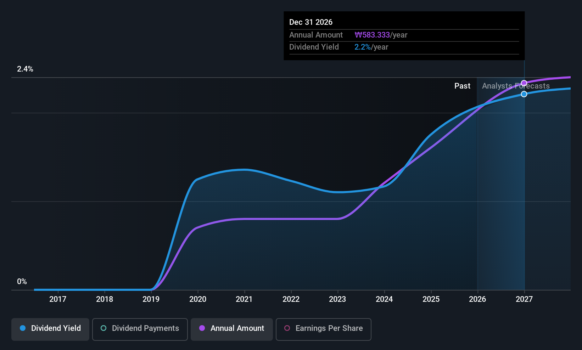Select the blue data point at 2027

(x=524, y=94)
